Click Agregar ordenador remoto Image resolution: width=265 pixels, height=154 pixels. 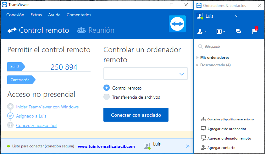(x=226, y=138)
